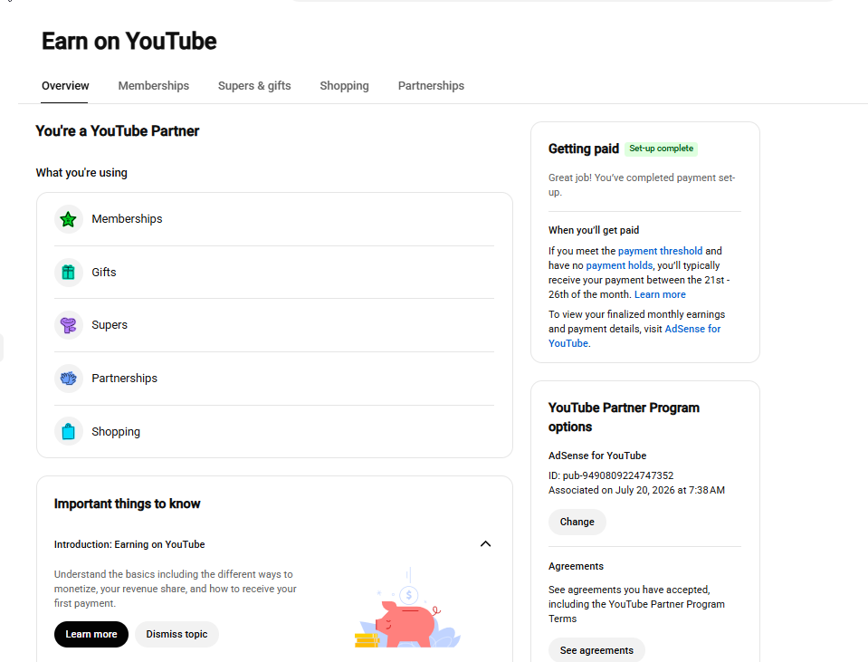Click the Change AdSense account button
The height and width of the screenshot is (662, 868).
coord(577,522)
